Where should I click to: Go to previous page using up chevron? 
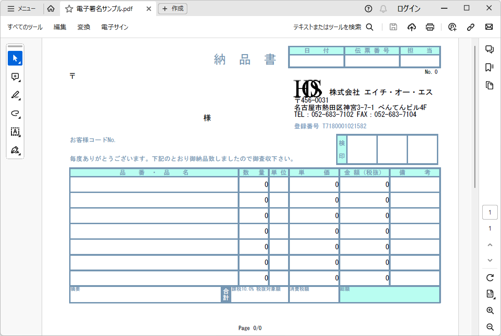[x=490, y=245]
